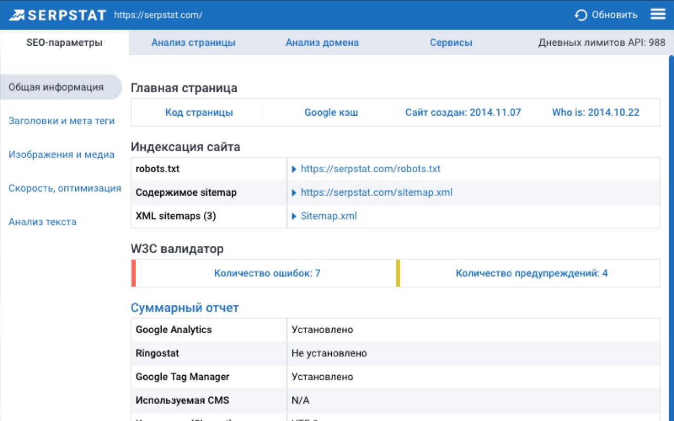
Task: Expand the Sitemap.xml list triangle
Action: [294, 216]
